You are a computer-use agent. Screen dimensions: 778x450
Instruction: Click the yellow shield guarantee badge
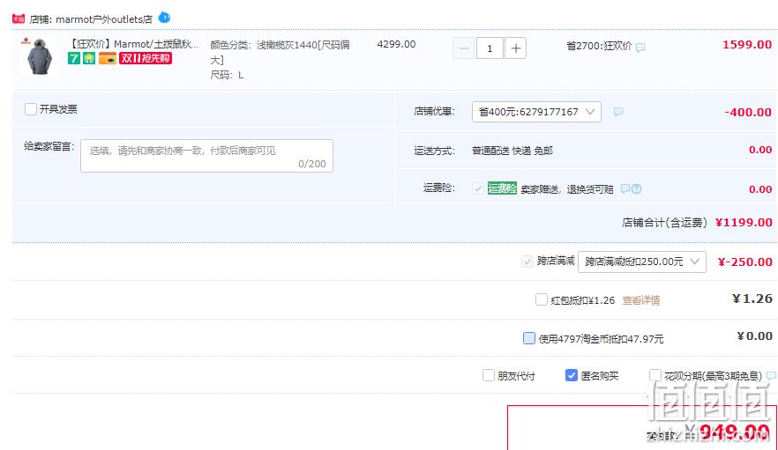(89, 58)
